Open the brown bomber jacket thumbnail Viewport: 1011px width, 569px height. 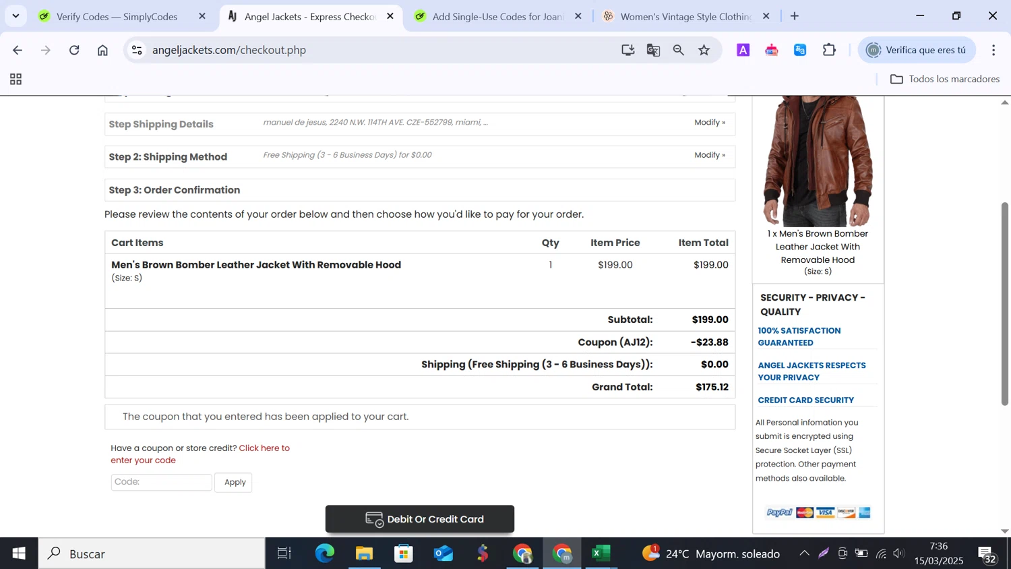(818, 160)
